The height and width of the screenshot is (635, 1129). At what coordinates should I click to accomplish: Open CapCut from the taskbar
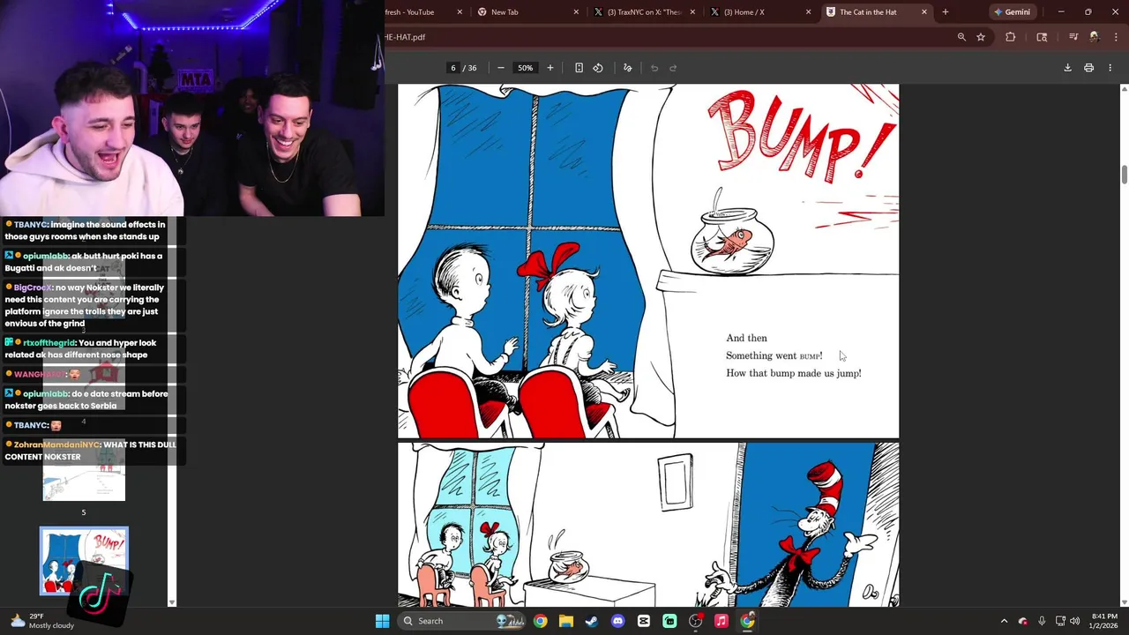click(x=644, y=621)
